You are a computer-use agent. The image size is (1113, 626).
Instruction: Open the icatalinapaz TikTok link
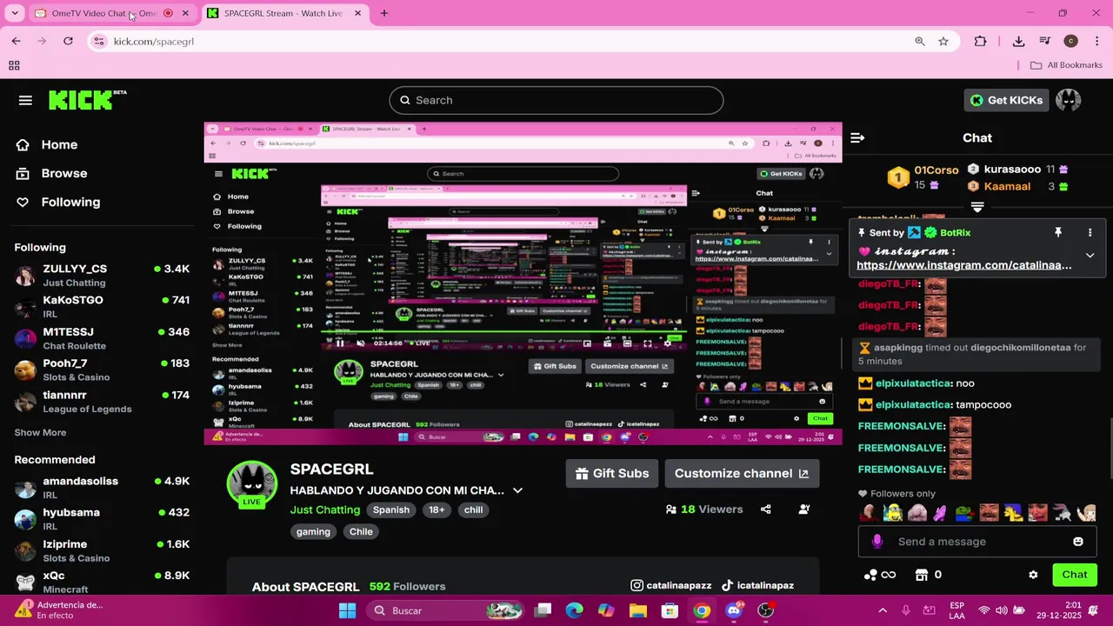coord(757,586)
